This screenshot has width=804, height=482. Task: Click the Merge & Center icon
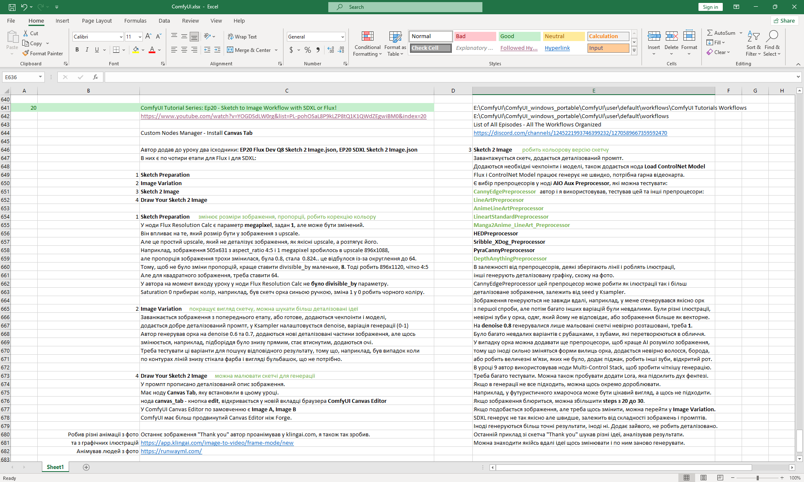coord(230,50)
